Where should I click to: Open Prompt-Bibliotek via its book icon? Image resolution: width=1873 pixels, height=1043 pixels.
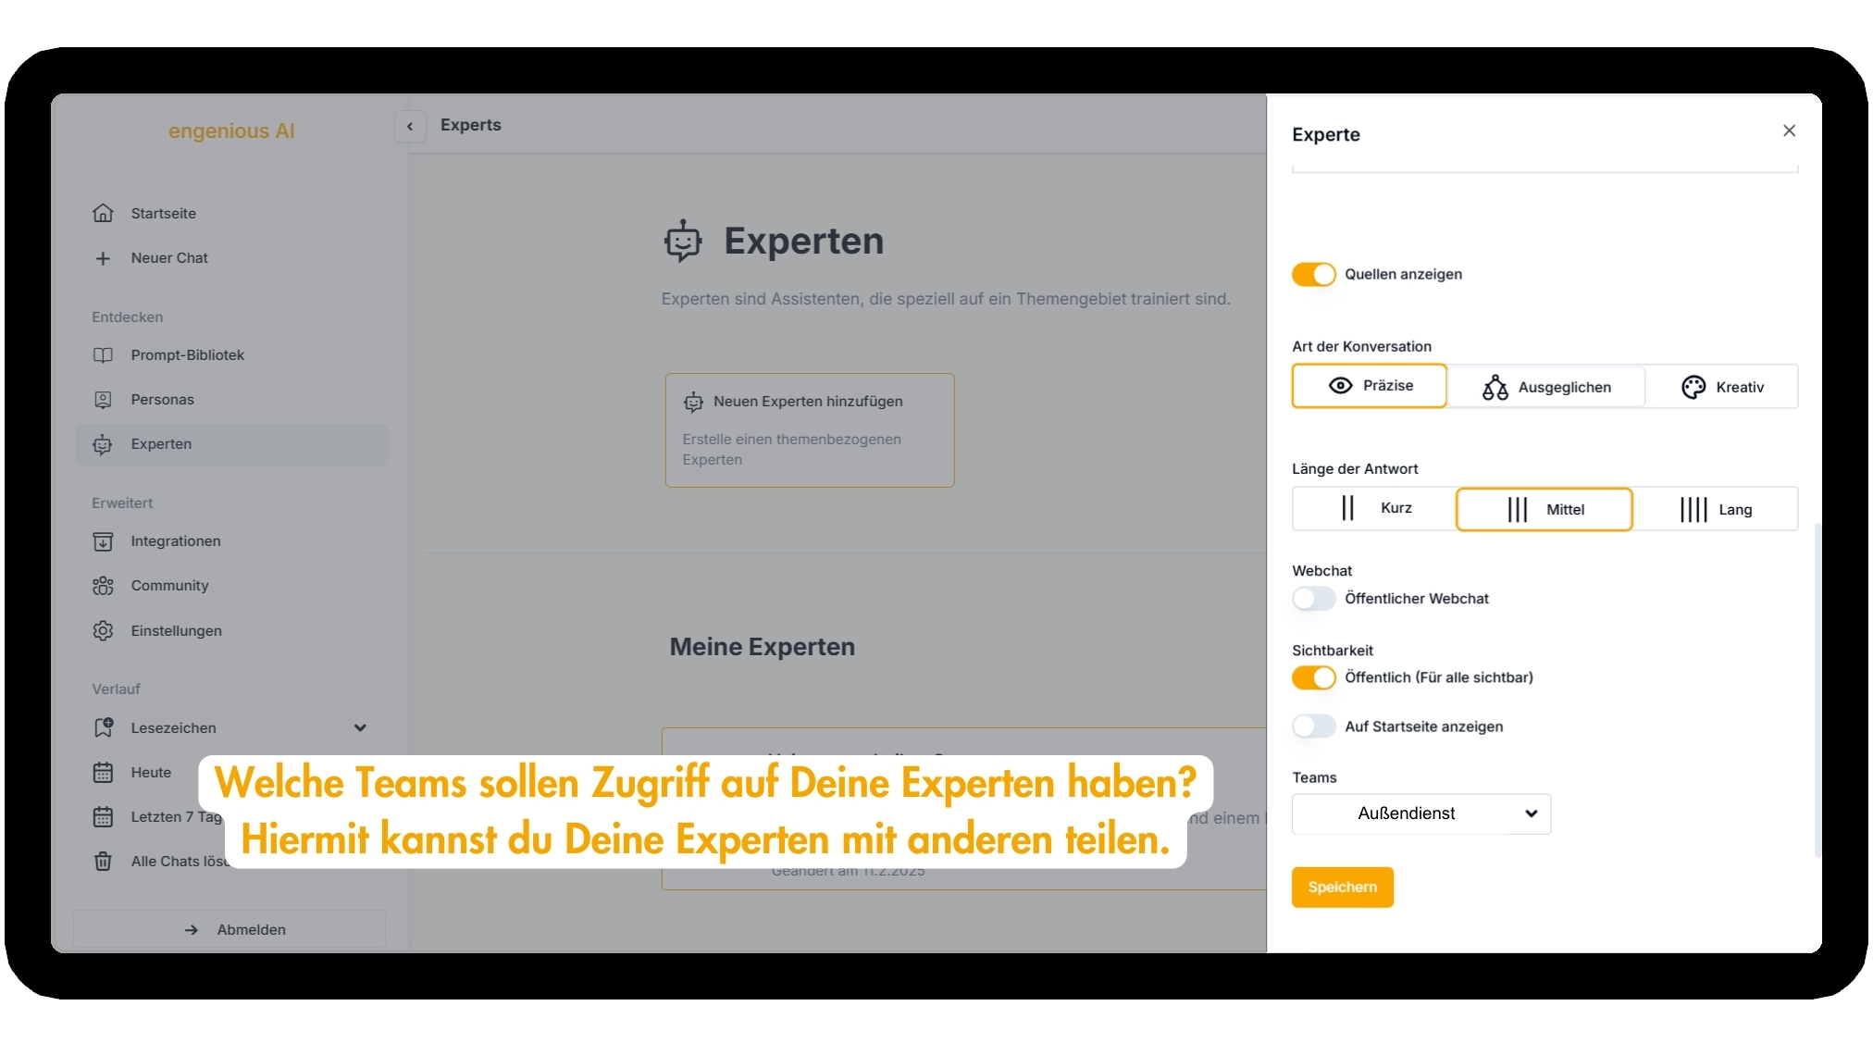[x=103, y=355]
